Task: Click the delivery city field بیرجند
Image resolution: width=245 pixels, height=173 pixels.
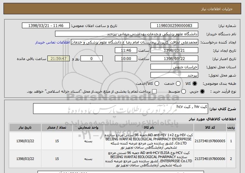Action: [x=174, y=75]
